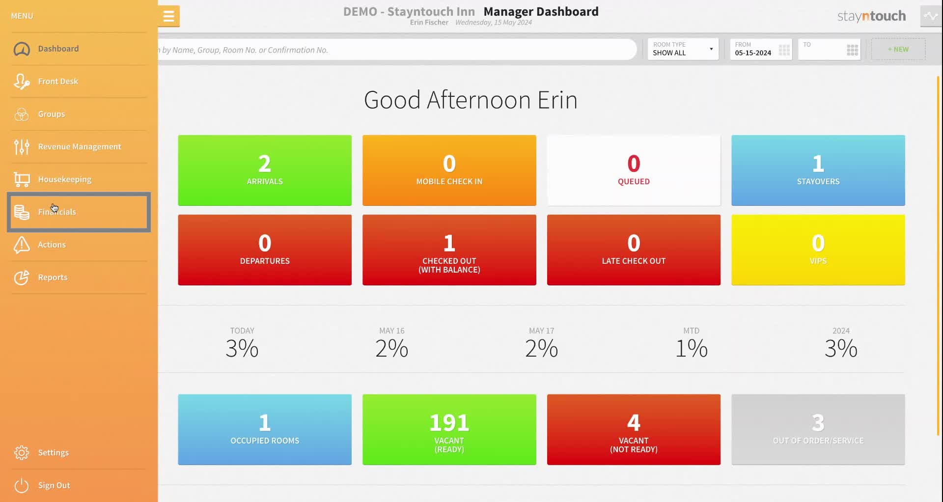Open the 0 Departures tile
Image resolution: width=943 pixels, height=502 pixels.
265,250
